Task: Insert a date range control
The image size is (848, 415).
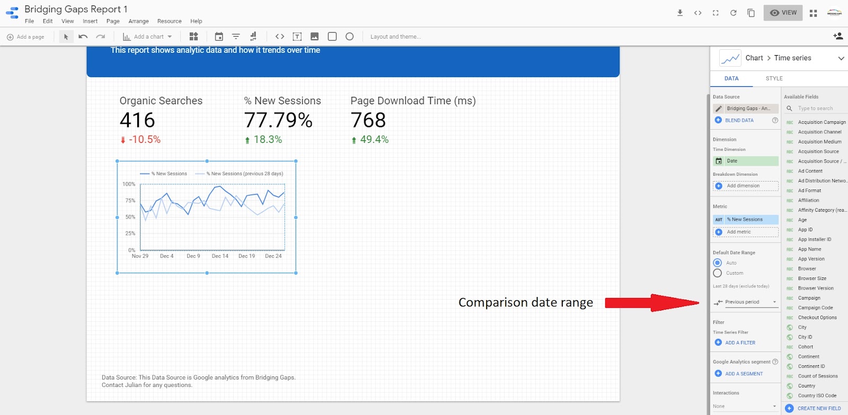Action: tap(219, 37)
